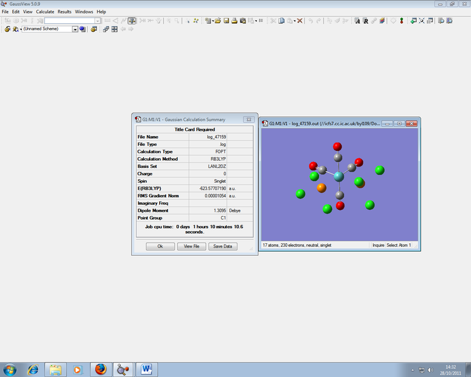Screen dimensions: 471x377
Task: Click the Save Data button
Action: click(222, 246)
